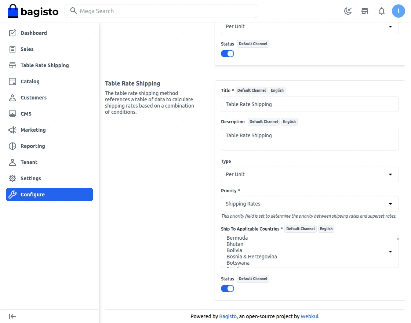Select Bosnia & Herzegovina in countries list

point(252,257)
